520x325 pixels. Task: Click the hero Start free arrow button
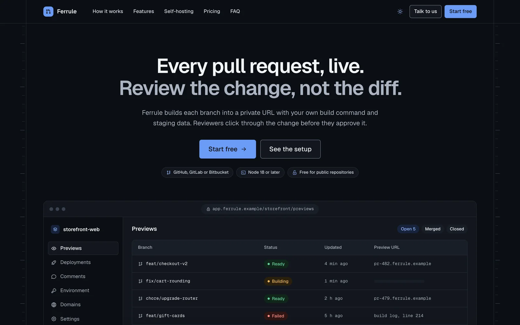(227, 149)
